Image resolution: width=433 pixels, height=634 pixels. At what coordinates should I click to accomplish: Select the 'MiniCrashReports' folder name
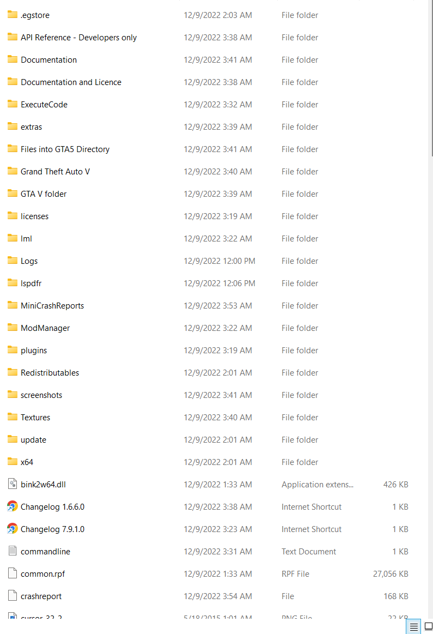click(x=52, y=306)
